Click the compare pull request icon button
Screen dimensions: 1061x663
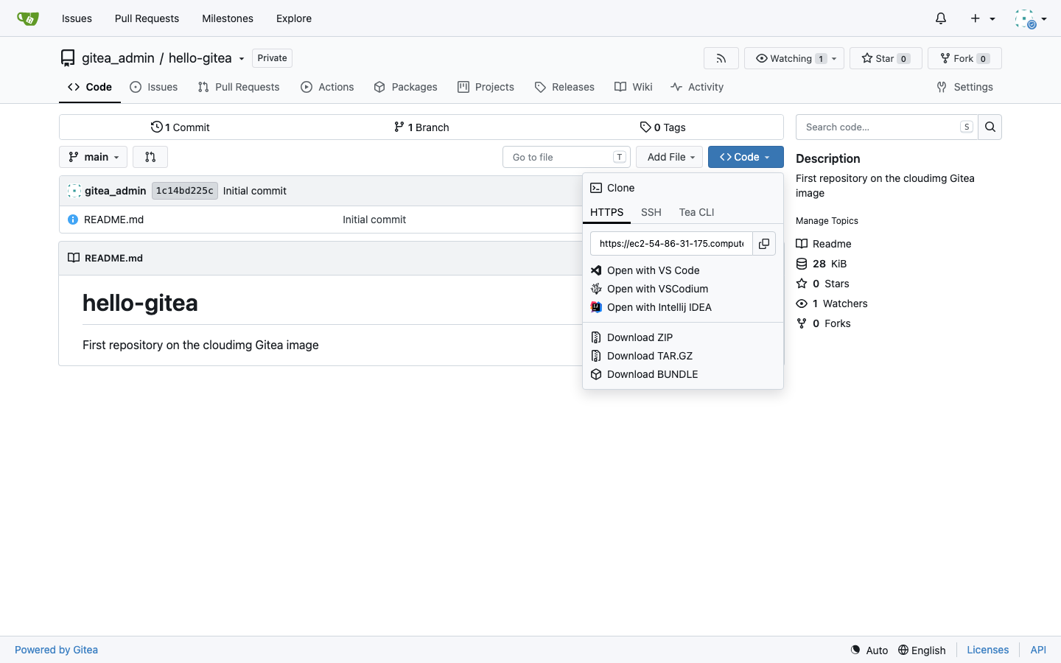tap(150, 157)
